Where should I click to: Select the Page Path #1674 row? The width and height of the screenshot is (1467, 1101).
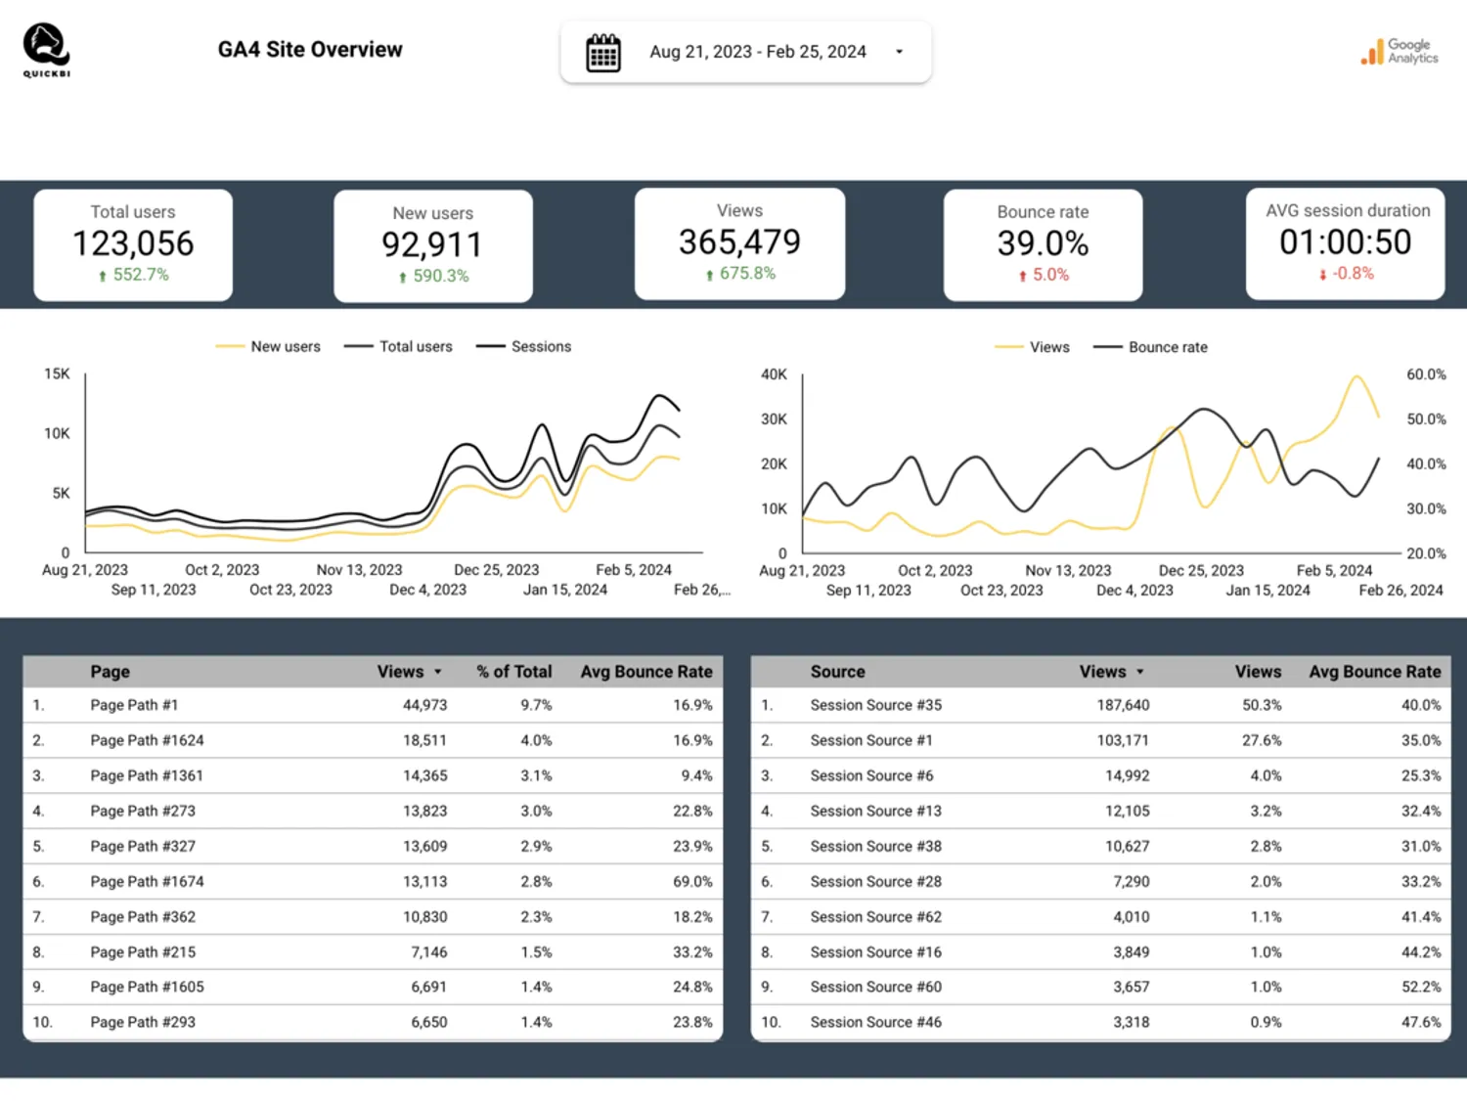tap(373, 881)
